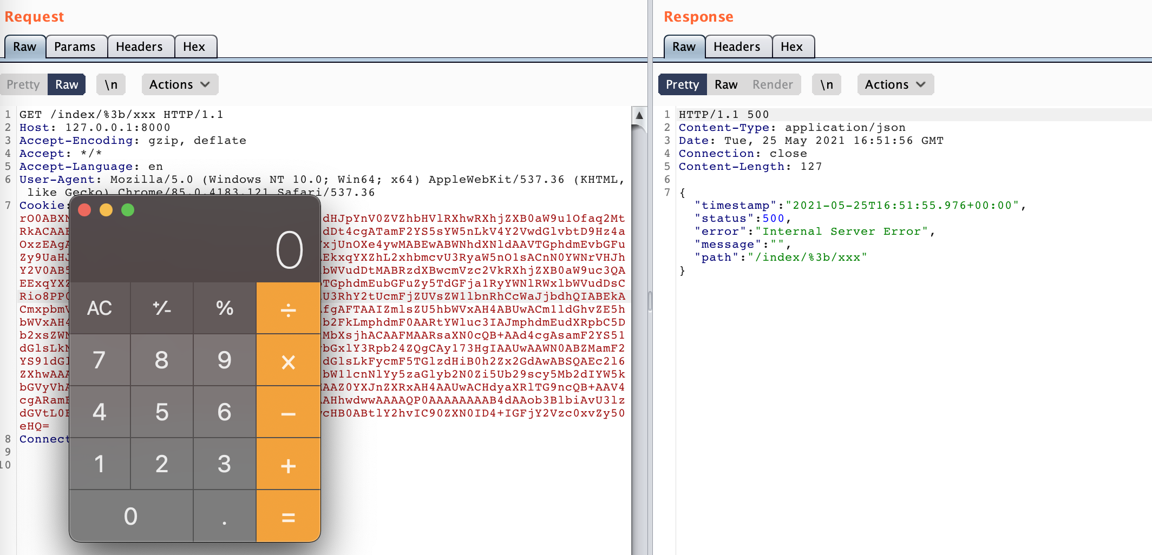Select Raw view in the Response pane

(x=726, y=84)
